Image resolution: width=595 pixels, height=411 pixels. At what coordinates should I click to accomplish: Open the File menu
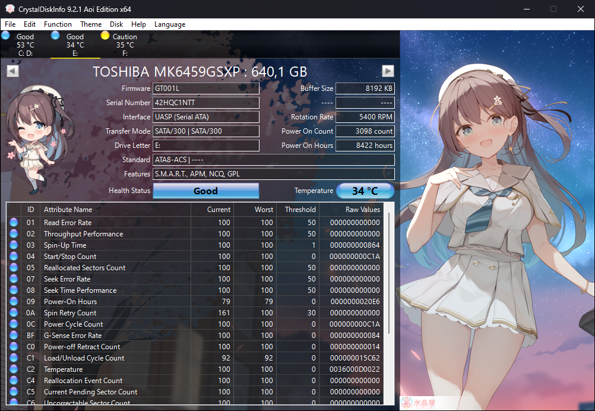(10, 24)
